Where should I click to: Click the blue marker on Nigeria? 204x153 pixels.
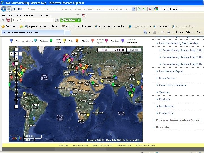pyautogui.click(x=71, y=92)
